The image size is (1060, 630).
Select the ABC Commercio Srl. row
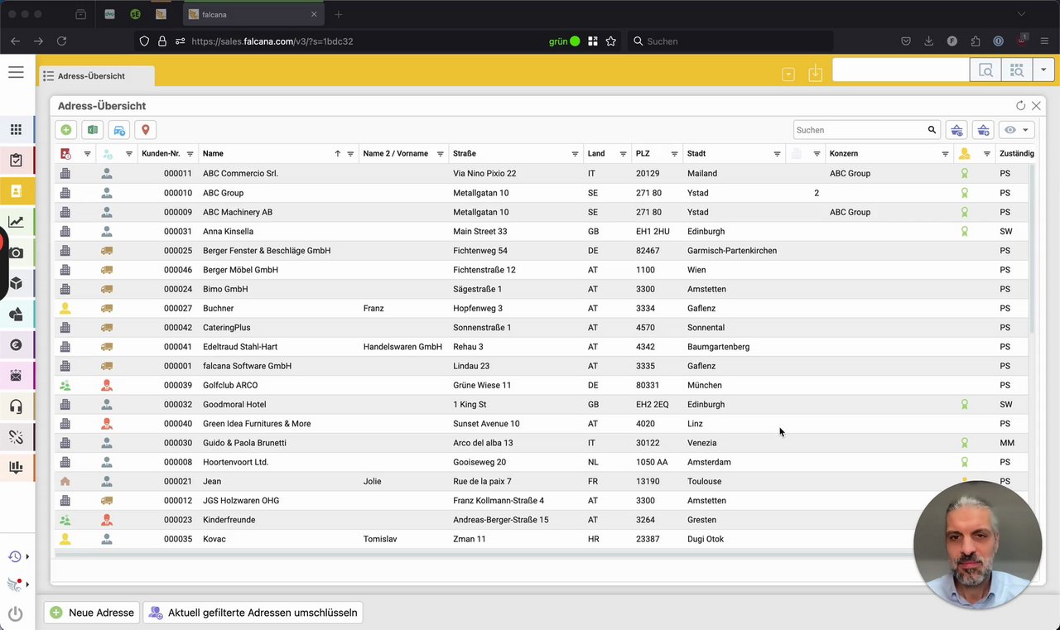tap(542, 174)
